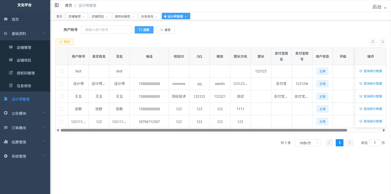Image resolution: width=391 pixels, height=194 pixels.
Task: Click the table search magnifier icon
Action: pos(373,42)
